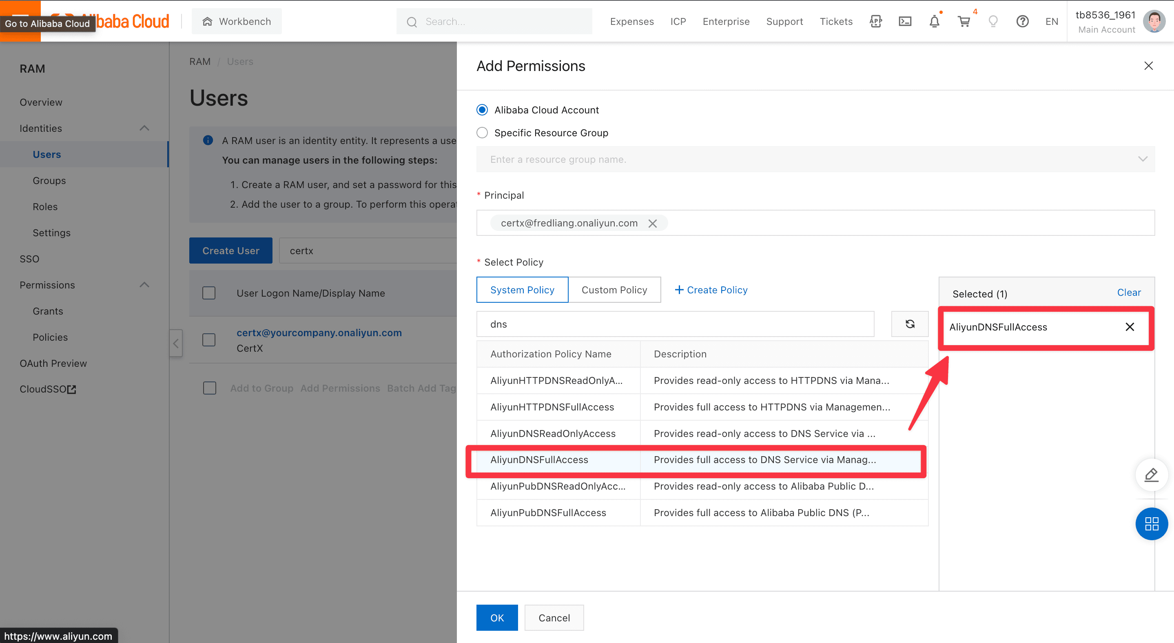Open notifications bell icon

[x=934, y=21]
